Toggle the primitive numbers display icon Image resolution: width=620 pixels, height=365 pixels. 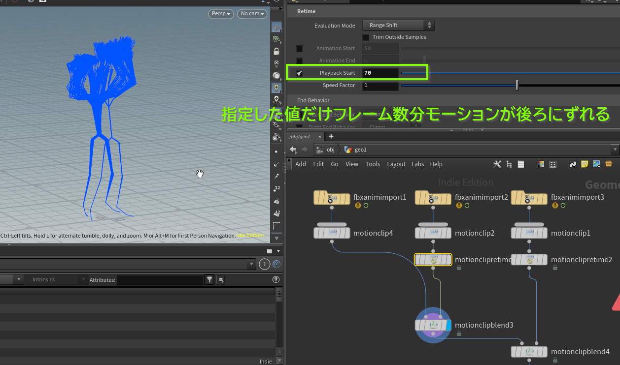(x=276, y=213)
